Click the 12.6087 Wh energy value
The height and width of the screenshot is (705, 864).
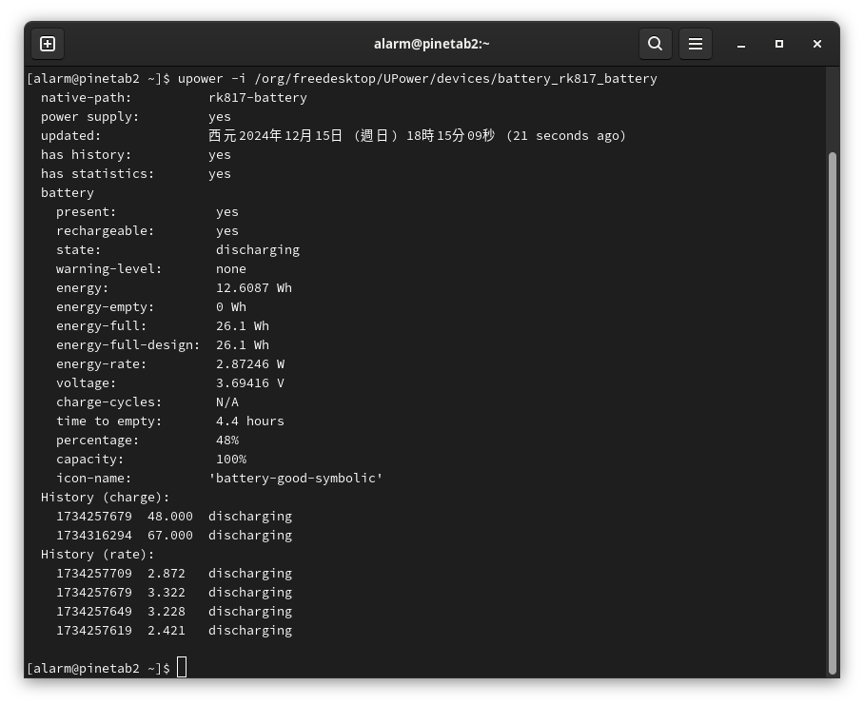coord(254,287)
